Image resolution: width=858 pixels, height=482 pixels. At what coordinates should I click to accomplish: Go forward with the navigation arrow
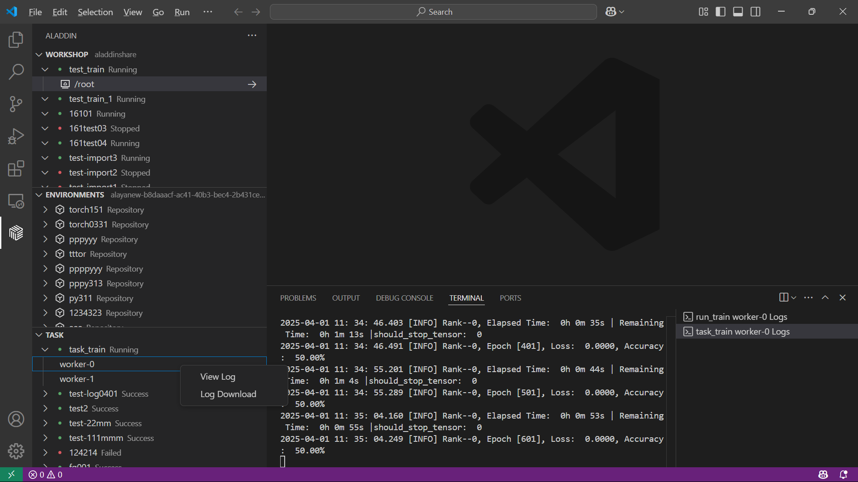[256, 12]
